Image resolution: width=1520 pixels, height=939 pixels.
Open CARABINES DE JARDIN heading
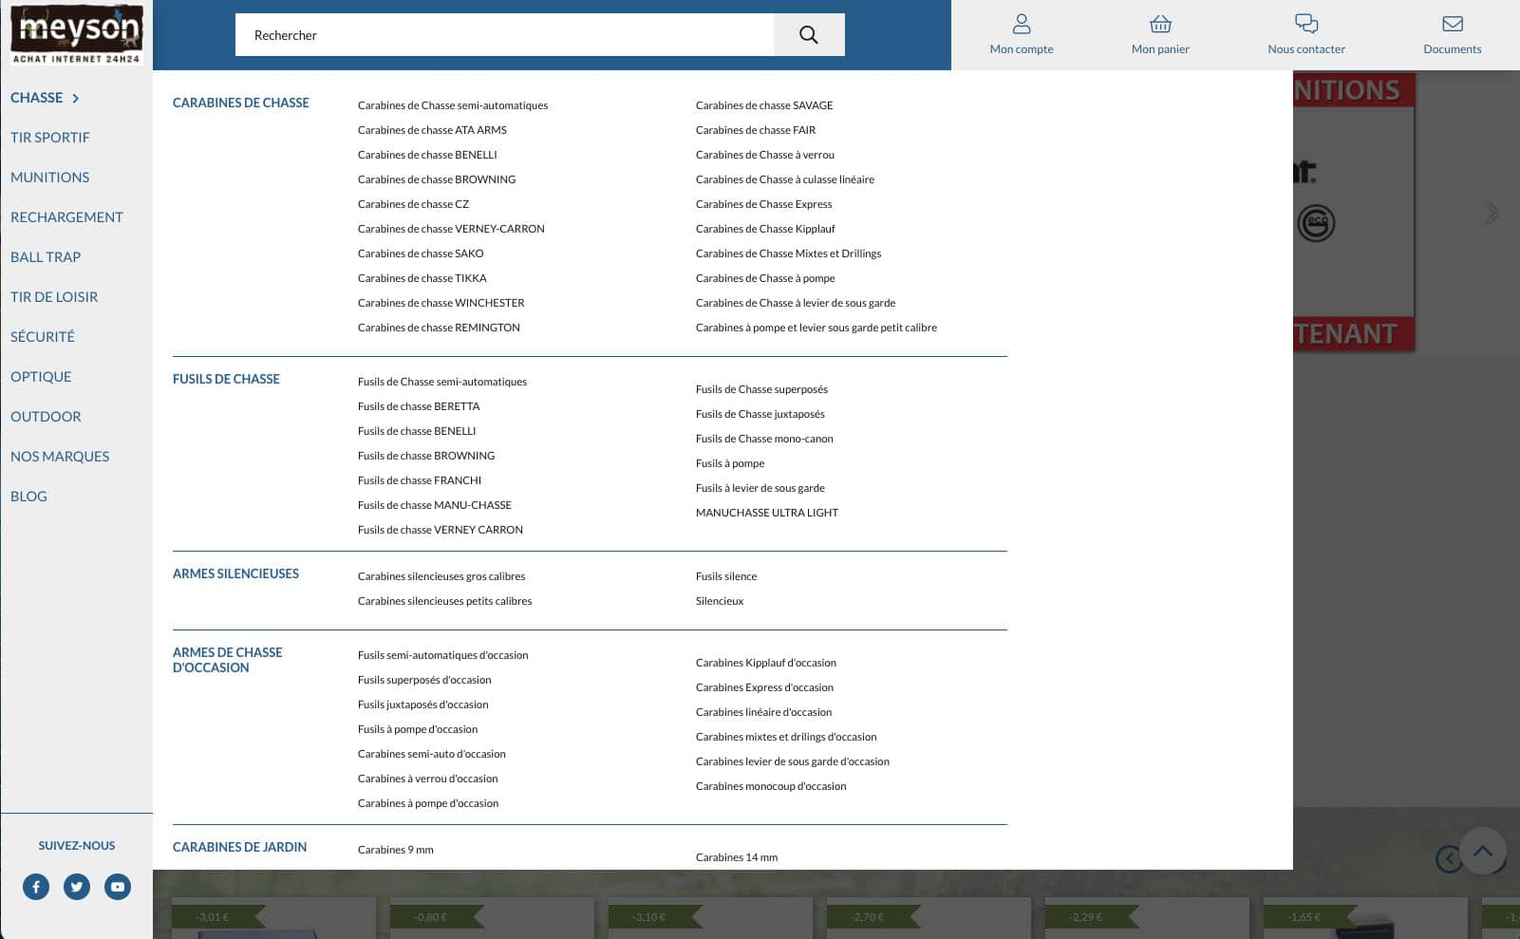pos(239,847)
